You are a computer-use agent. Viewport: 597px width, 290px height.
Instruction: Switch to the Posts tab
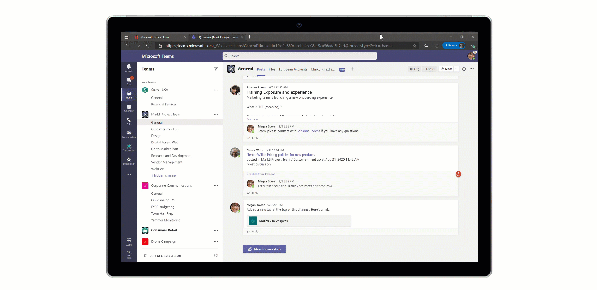click(261, 69)
